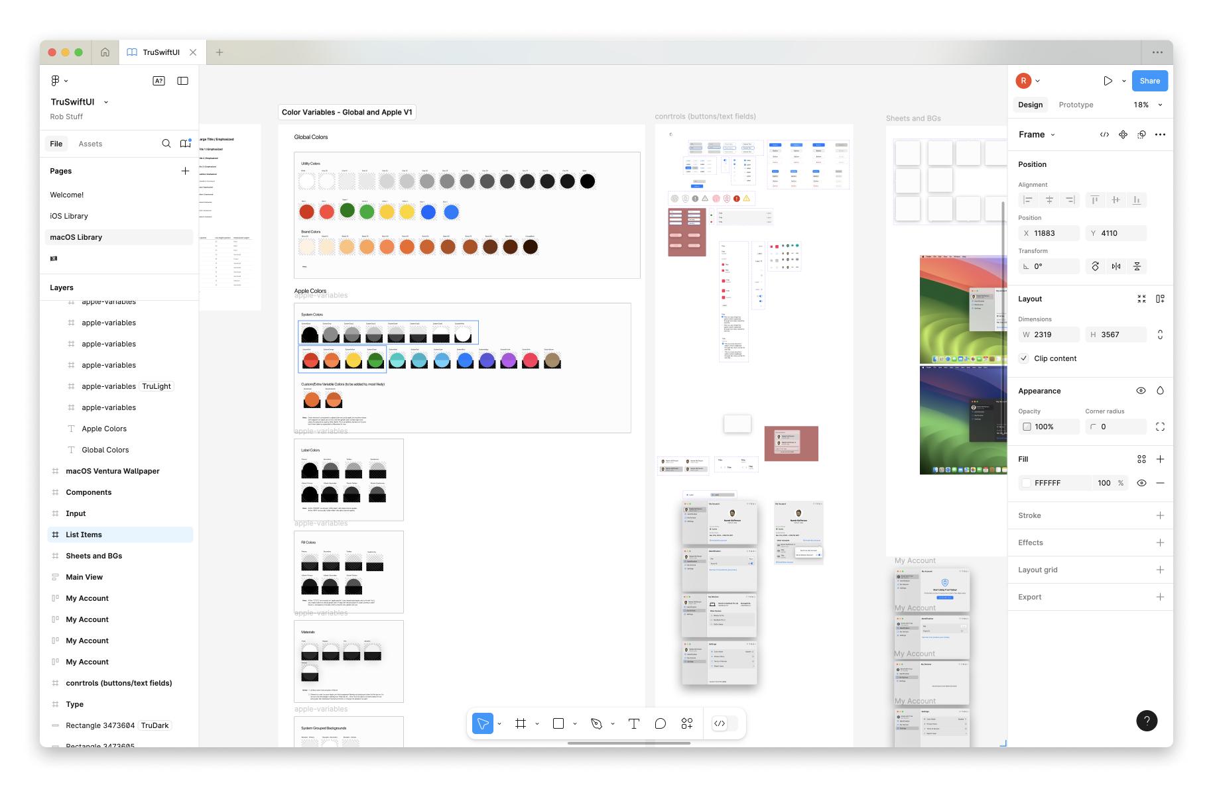Expand Move tool options chevron

pos(499,723)
